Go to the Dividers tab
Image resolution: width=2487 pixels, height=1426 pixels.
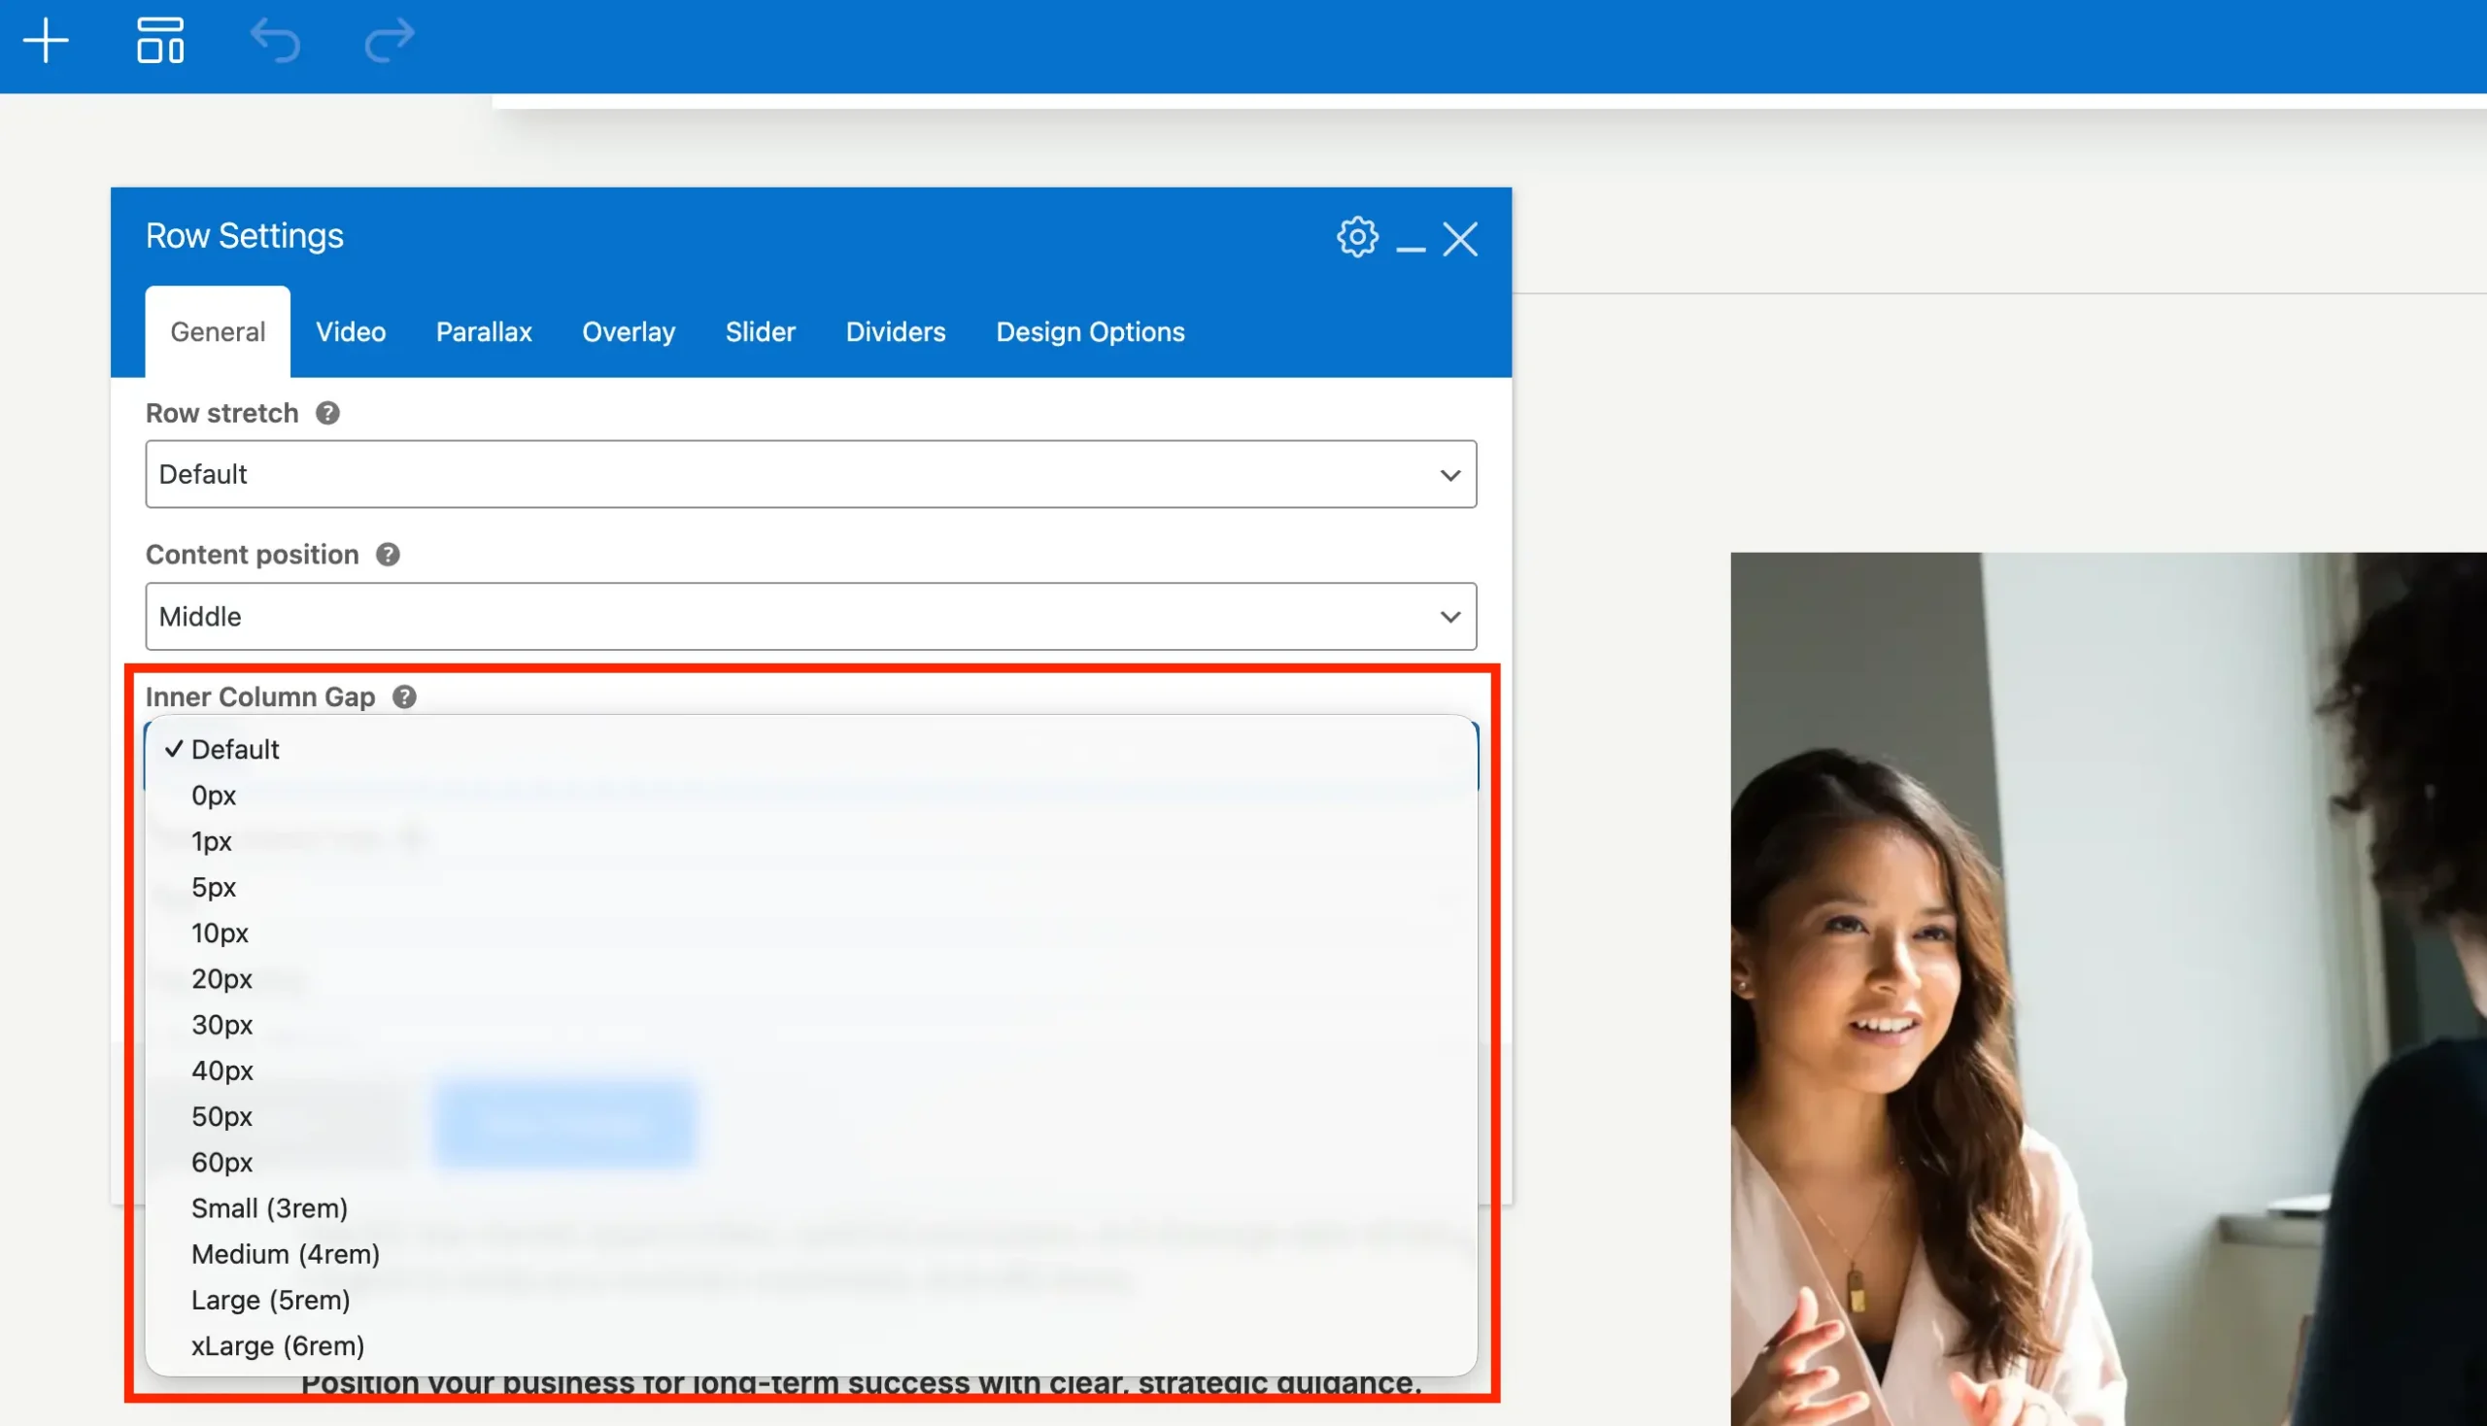tap(896, 332)
